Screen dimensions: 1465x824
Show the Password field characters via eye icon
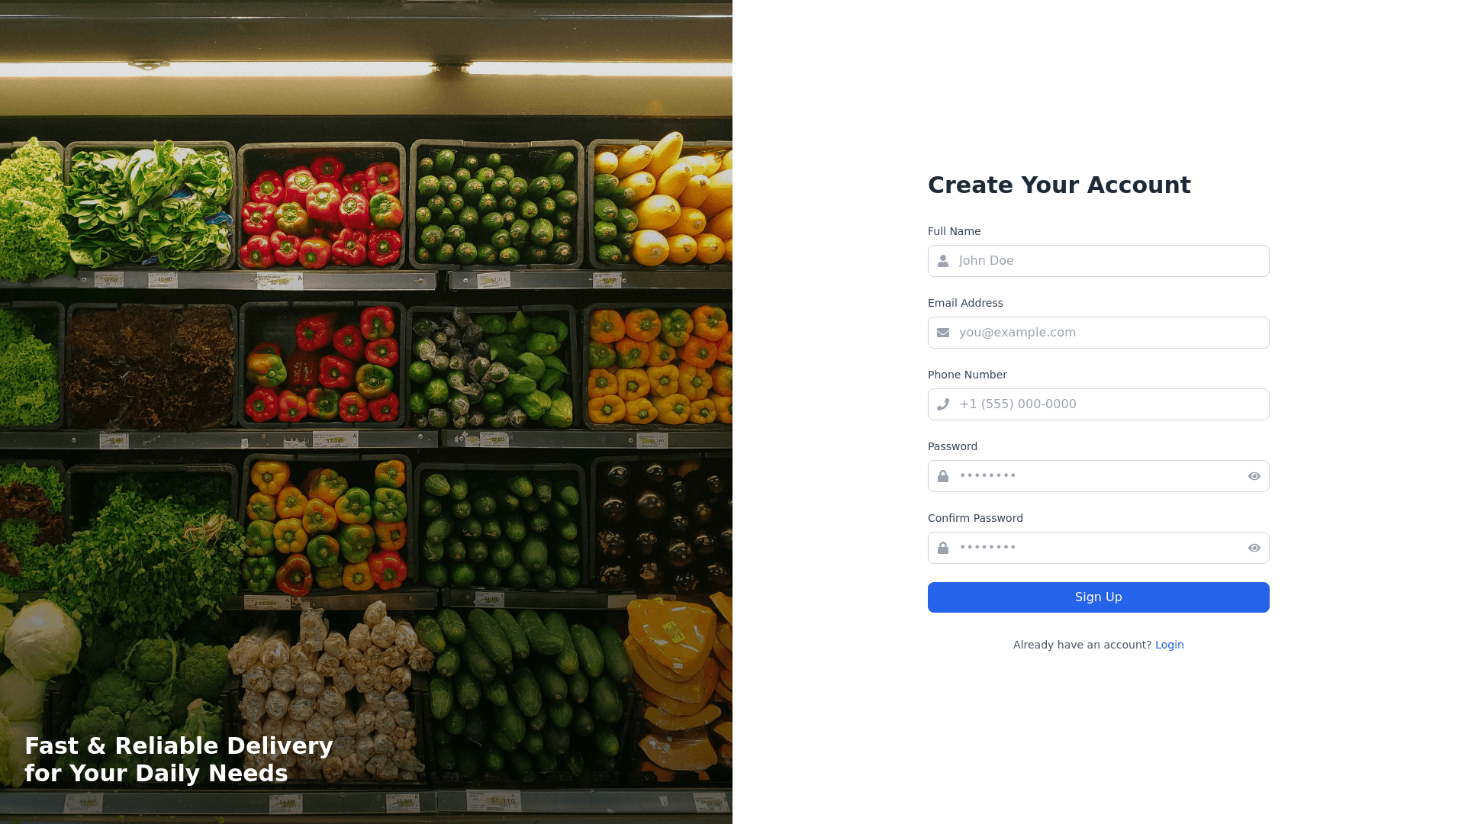[1254, 476]
